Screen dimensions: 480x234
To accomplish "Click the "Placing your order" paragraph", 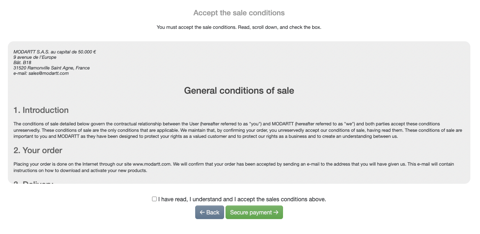I will click(x=234, y=167).
